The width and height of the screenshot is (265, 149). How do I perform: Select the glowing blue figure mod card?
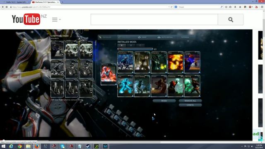125,86
